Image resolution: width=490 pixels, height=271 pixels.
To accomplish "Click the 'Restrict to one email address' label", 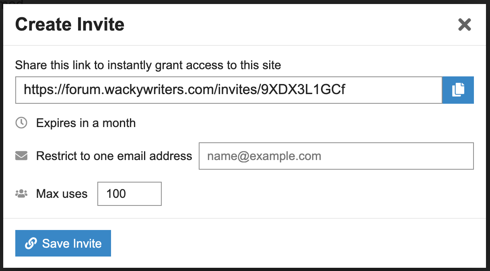I will click(x=114, y=156).
